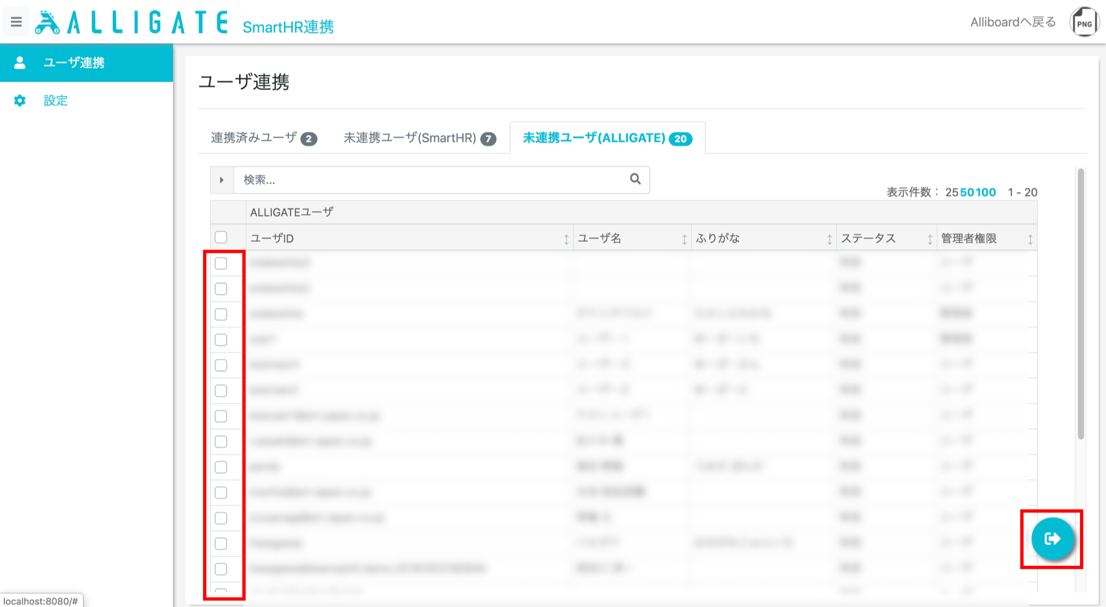The width and height of the screenshot is (1106, 607).
Task: Set display count to 50
Action: click(967, 192)
